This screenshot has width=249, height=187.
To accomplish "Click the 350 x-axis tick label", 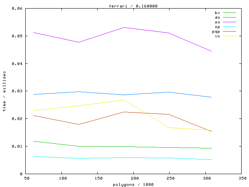I will click(242, 178).
